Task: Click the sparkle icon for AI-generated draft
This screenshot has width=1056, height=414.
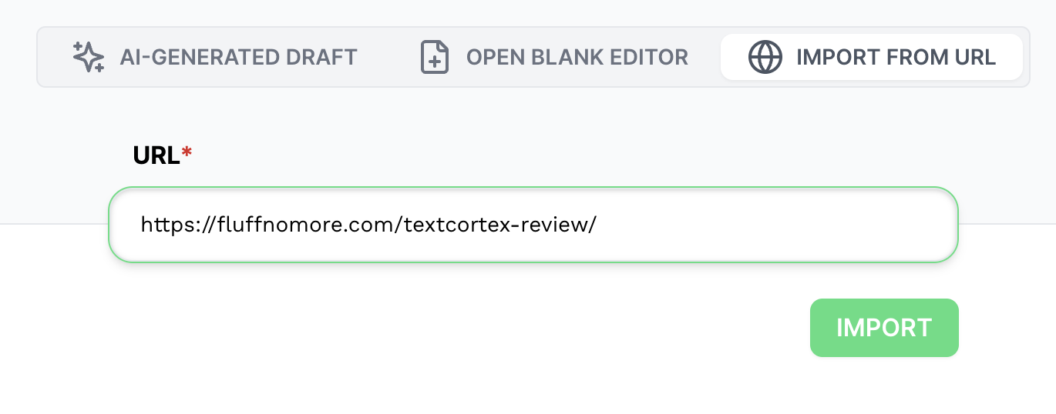Action: [x=88, y=57]
